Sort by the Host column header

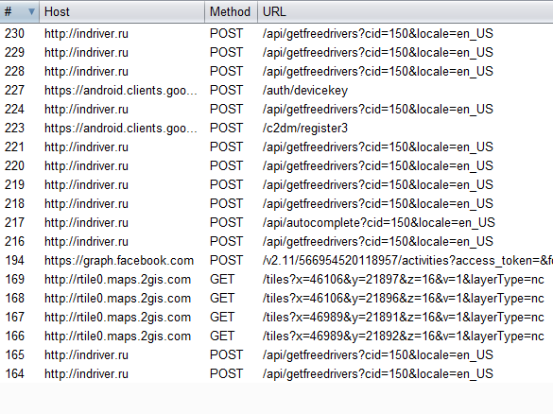122,12
